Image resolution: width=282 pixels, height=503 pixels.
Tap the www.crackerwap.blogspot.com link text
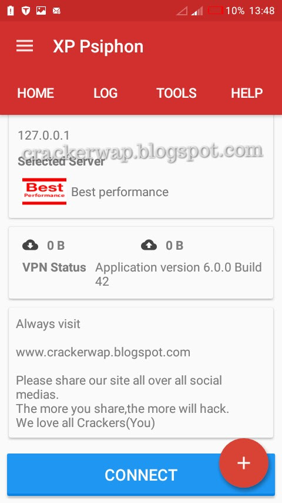coord(103,352)
